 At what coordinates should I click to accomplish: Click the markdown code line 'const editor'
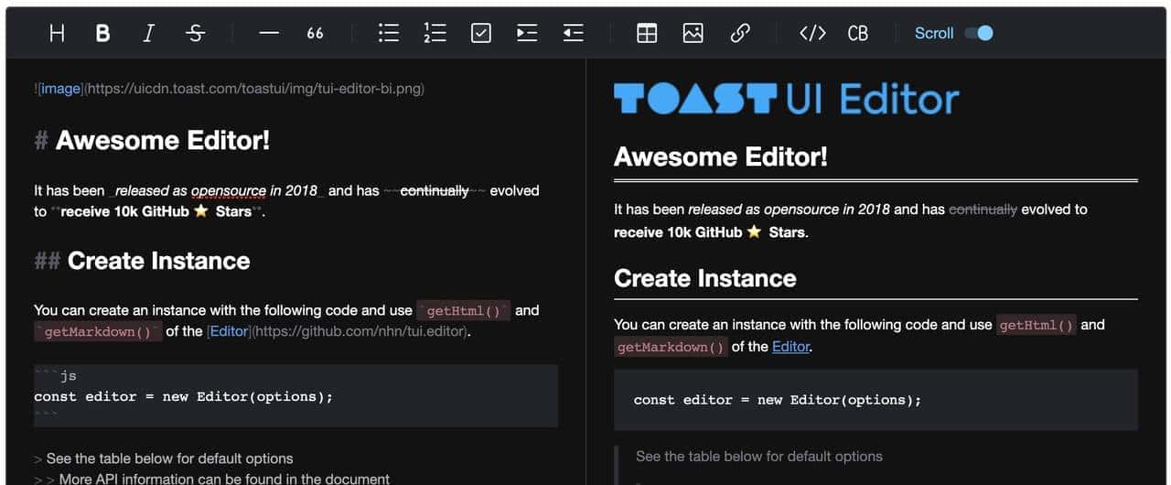(x=184, y=396)
